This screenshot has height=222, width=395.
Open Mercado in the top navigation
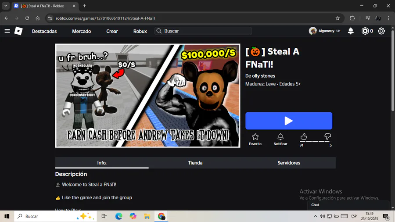pyautogui.click(x=82, y=31)
